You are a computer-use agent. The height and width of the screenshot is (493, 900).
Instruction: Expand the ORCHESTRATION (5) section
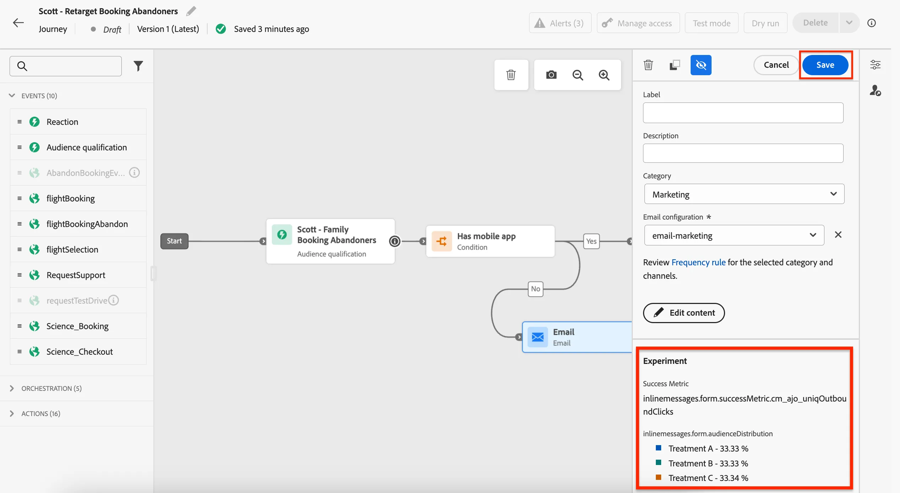tap(12, 388)
